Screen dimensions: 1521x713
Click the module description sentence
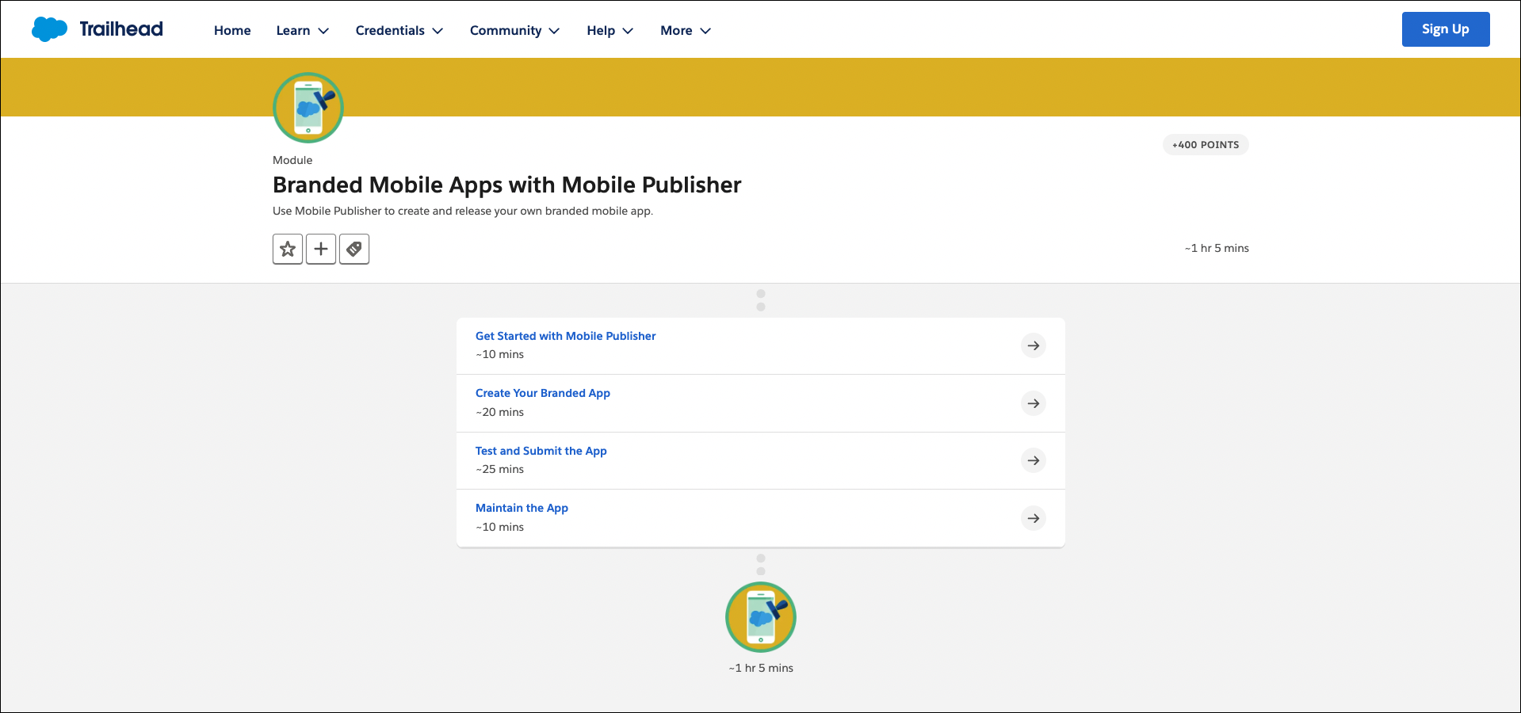(463, 211)
